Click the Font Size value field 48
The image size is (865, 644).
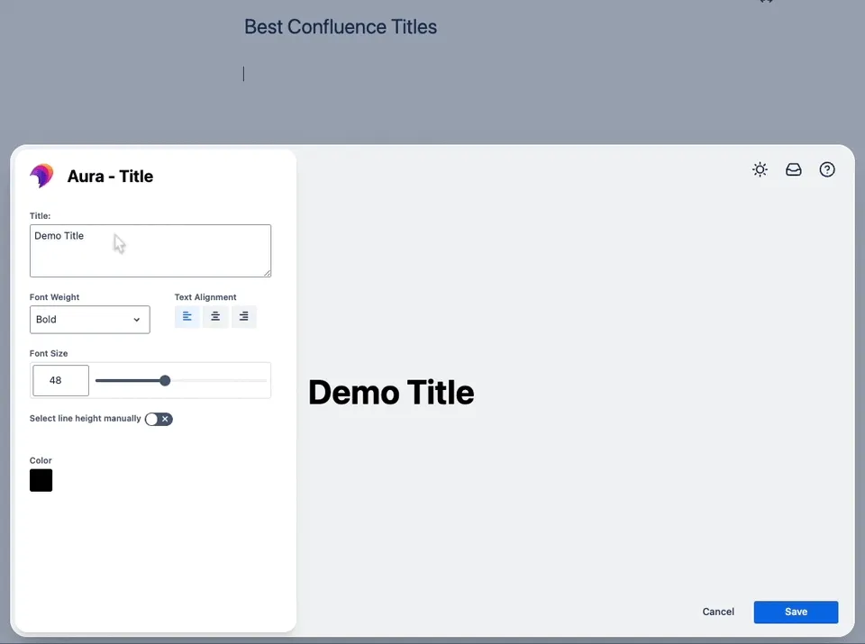click(60, 380)
